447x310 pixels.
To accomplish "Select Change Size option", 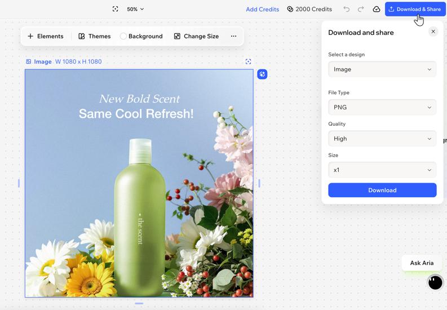I will (196, 36).
